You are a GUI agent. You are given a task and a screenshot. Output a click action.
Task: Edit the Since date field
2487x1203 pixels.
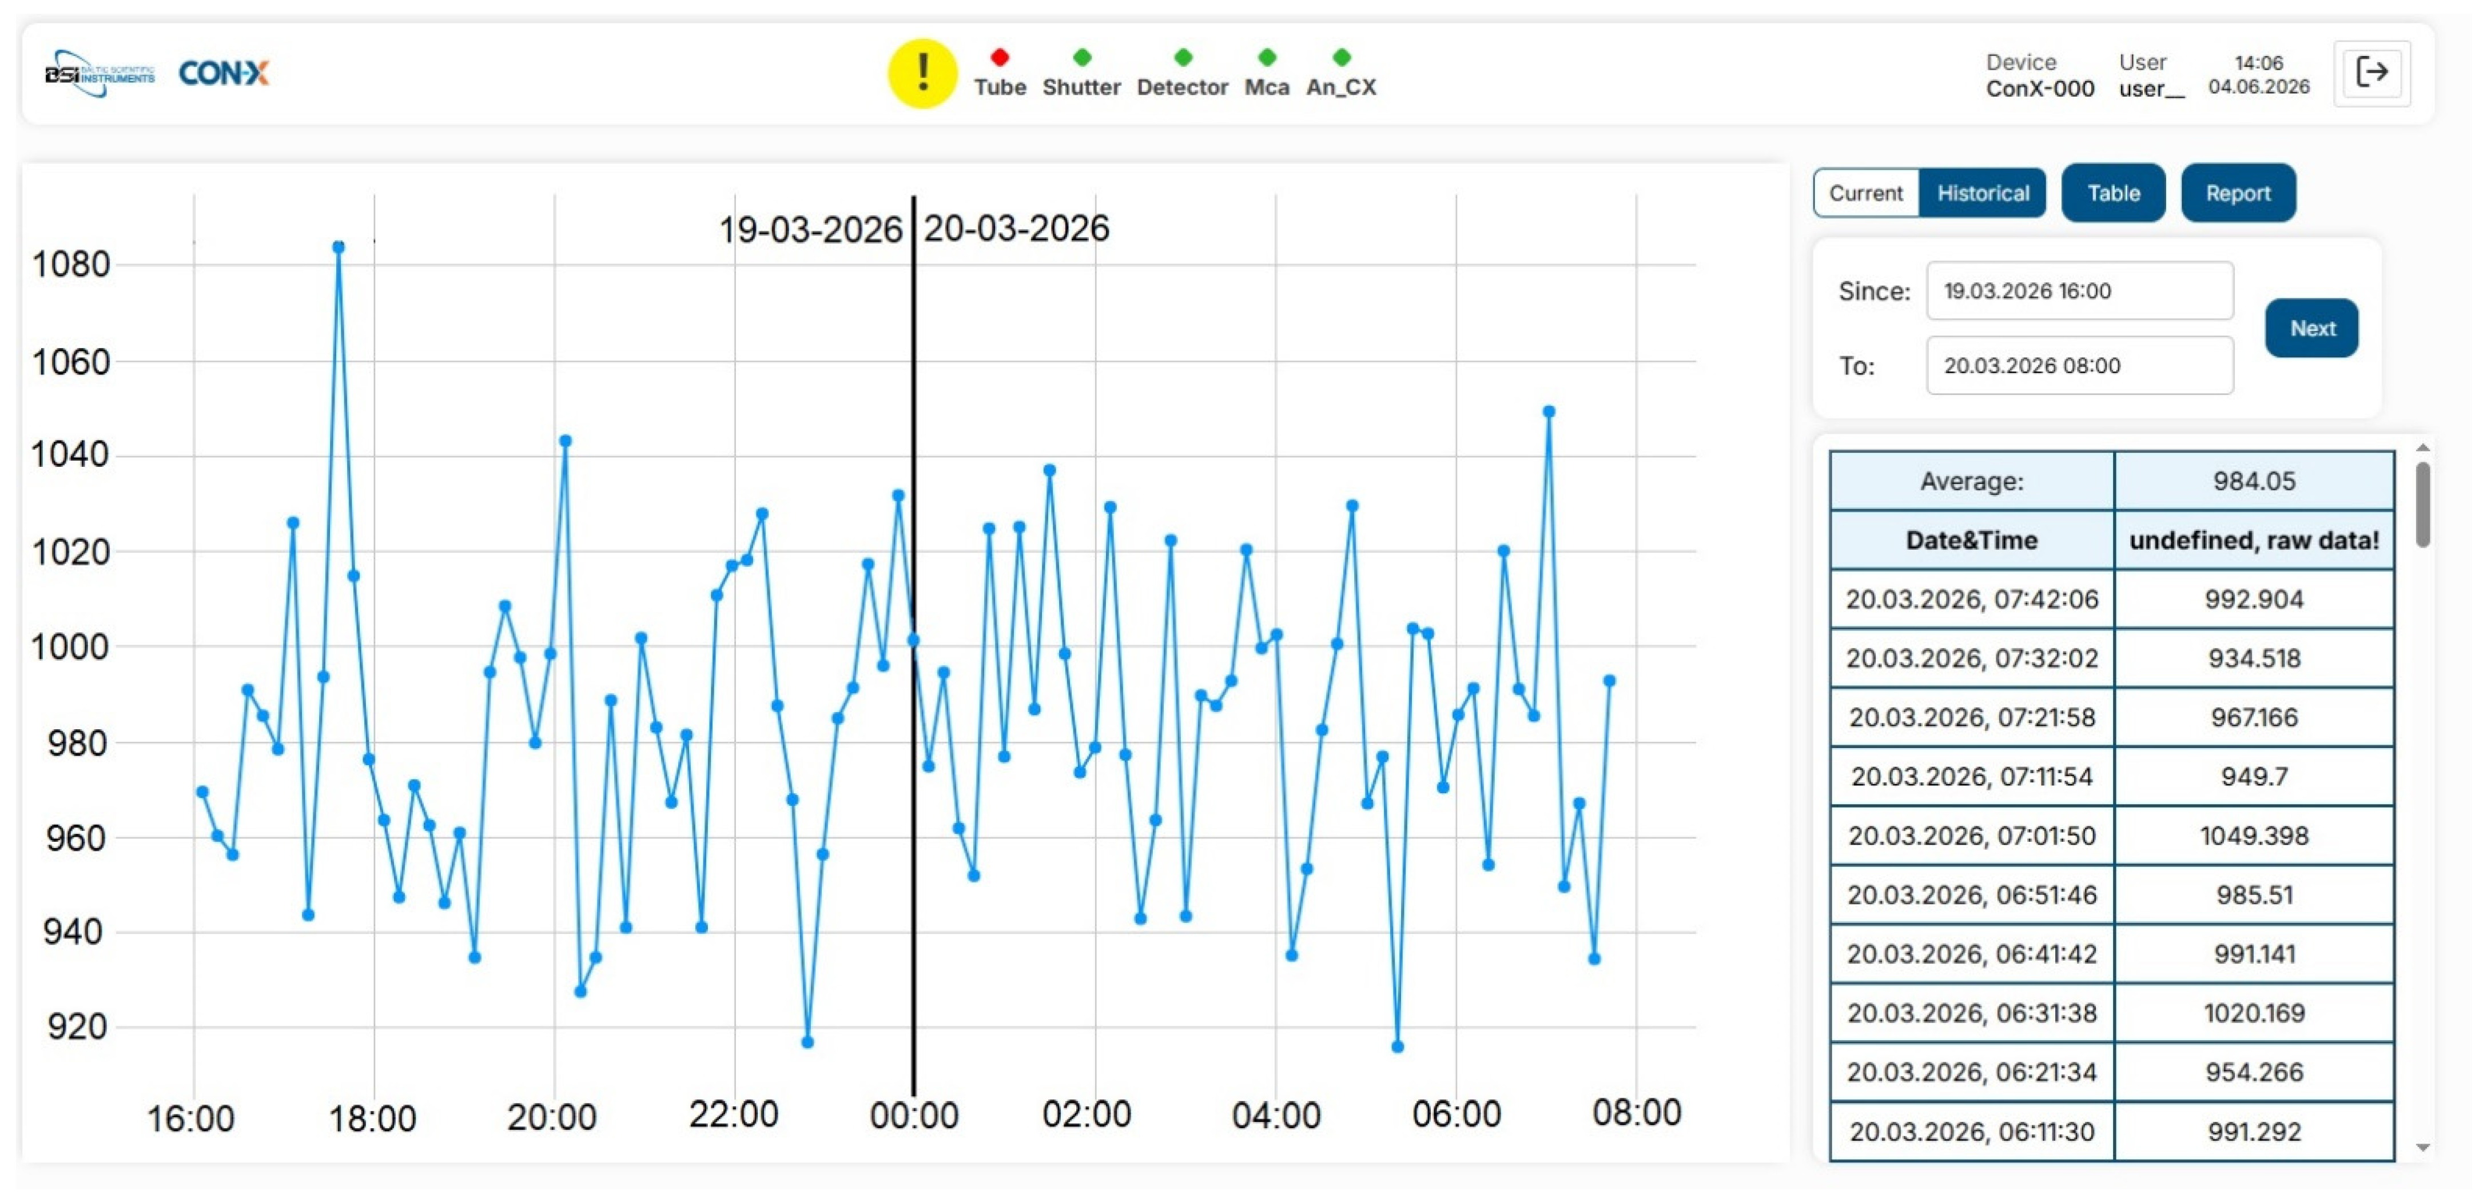pos(2079,290)
